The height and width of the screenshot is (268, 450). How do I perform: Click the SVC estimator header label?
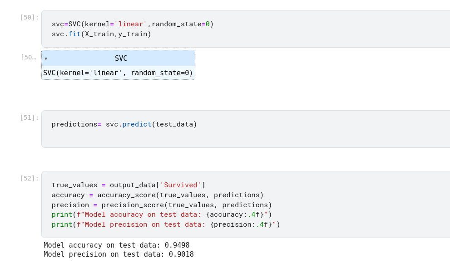121,58
